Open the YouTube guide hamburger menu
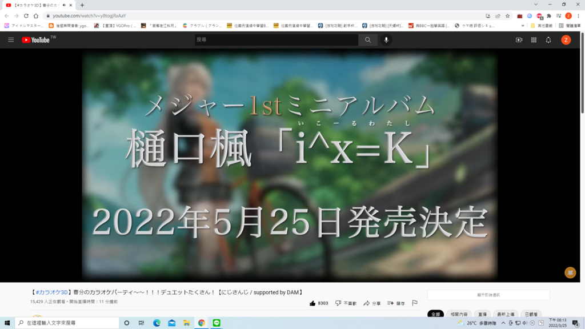The image size is (585, 329). click(x=11, y=40)
